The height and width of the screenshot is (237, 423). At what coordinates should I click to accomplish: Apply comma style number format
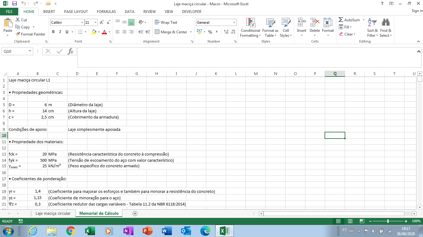(216, 32)
